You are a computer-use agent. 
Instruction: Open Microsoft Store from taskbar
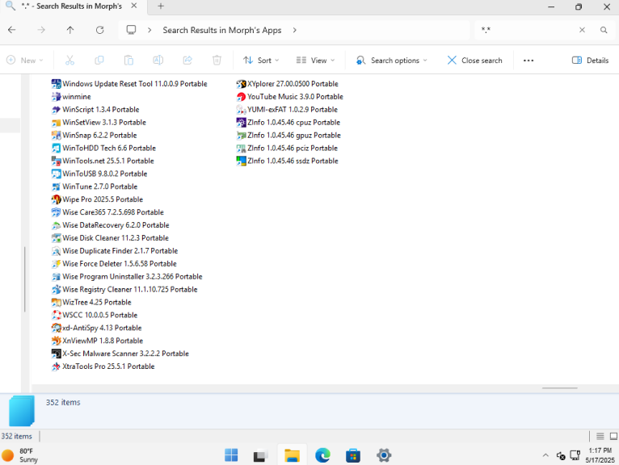pos(353,455)
